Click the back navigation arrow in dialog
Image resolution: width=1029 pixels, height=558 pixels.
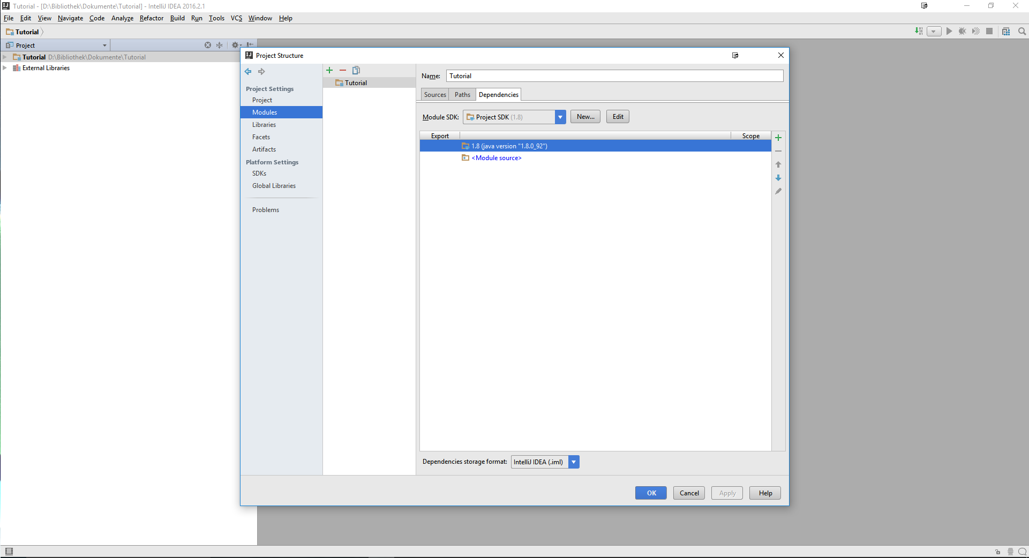tap(248, 72)
